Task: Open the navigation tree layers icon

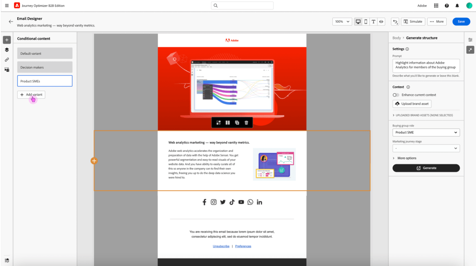Action: (7, 50)
